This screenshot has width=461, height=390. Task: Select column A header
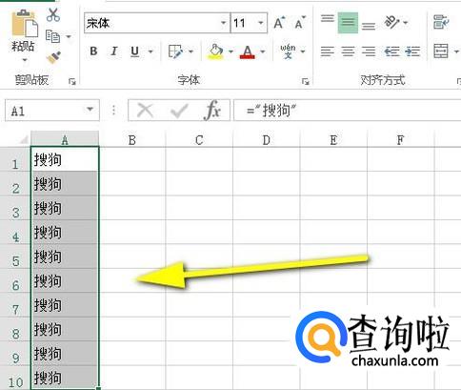(x=65, y=139)
